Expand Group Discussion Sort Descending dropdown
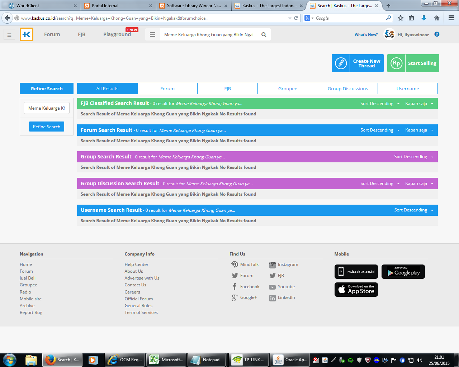 pyautogui.click(x=380, y=183)
